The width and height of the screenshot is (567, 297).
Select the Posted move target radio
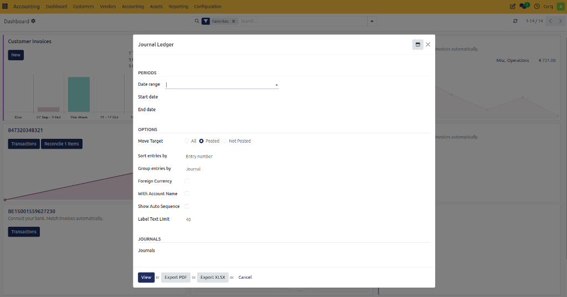pyautogui.click(x=202, y=141)
